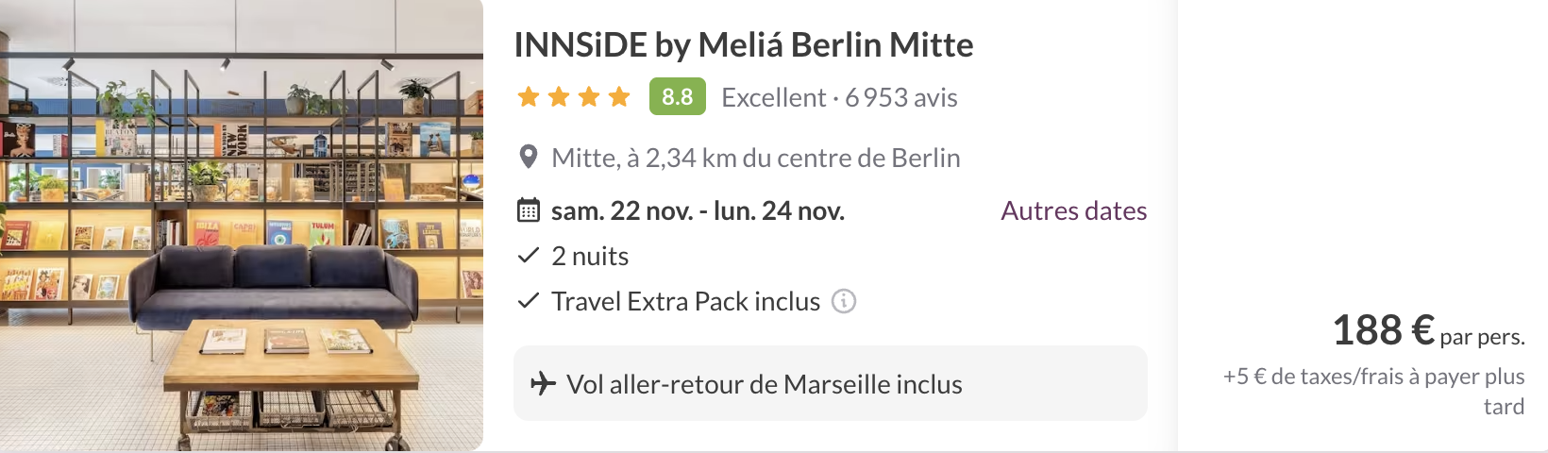Click the info icon beside Travel Extra Pack

point(843,301)
